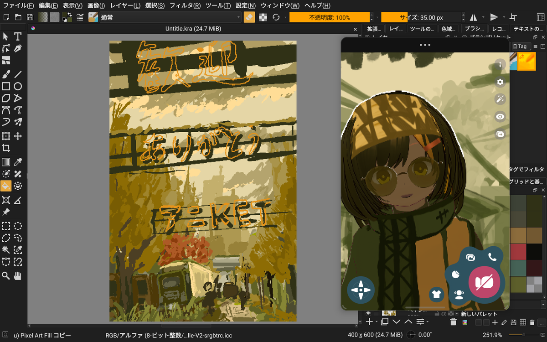Open the settings gear in avatar window
The height and width of the screenshot is (342, 547).
[500, 82]
